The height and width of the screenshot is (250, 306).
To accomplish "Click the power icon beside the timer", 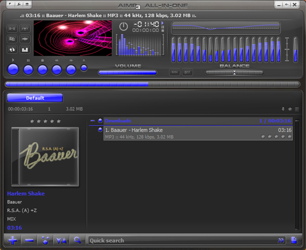I will [x=124, y=27].
